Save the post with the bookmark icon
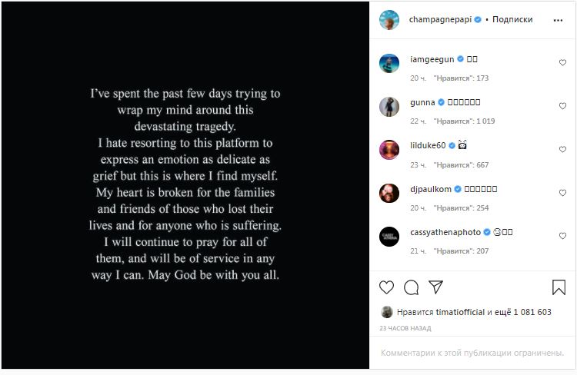The height and width of the screenshot is (375, 577). pyautogui.click(x=559, y=287)
